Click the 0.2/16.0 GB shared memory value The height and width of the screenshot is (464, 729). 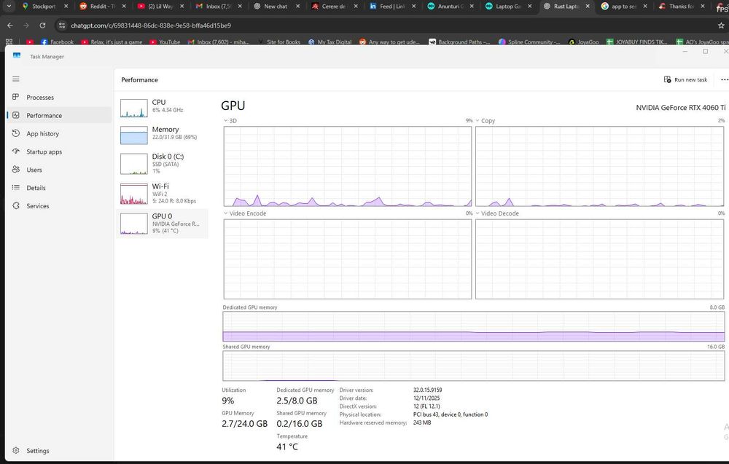(x=299, y=424)
